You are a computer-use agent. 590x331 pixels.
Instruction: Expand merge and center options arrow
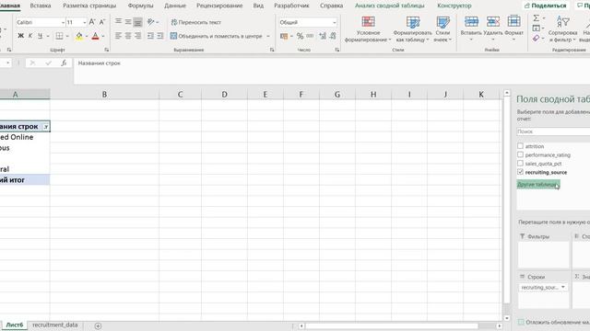pyautogui.click(x=268, y=37)
